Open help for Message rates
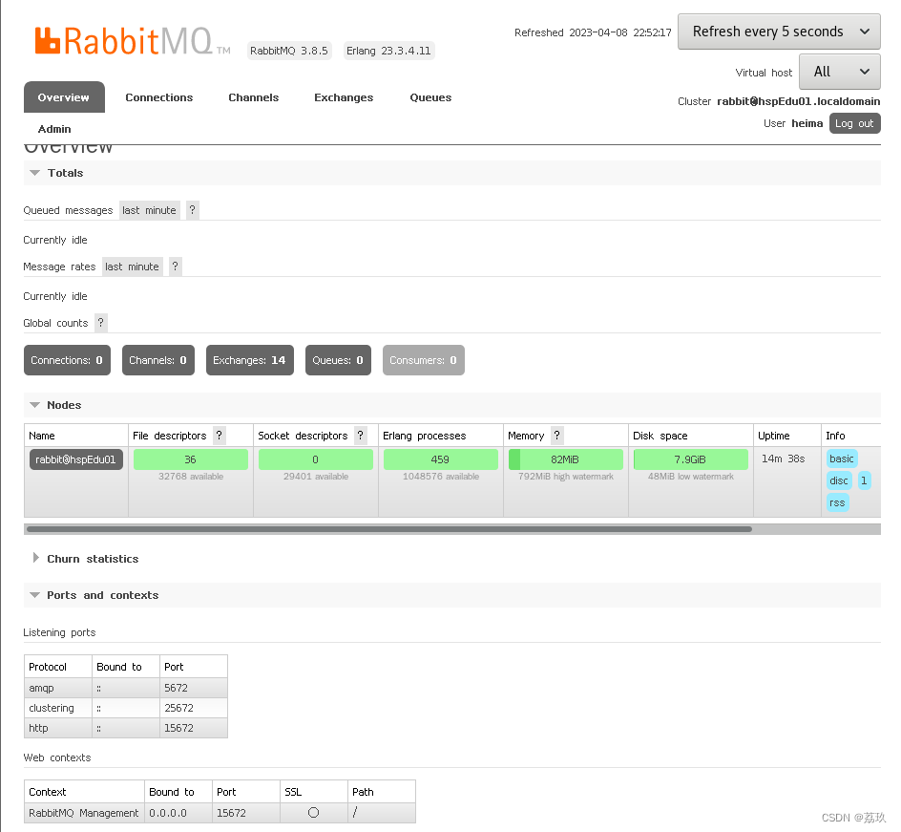The image size is (901, 832). point(175,267)
